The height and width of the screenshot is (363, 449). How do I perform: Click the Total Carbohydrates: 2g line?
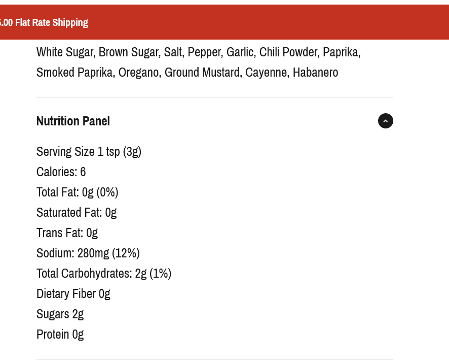click(104, 273)
